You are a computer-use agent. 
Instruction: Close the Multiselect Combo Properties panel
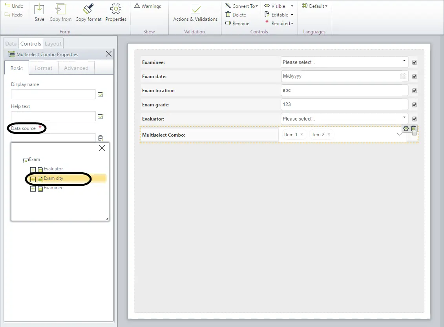[108, 54]
